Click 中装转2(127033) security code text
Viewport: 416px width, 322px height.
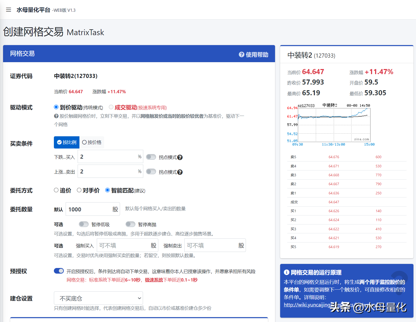[x=76, y=76]
